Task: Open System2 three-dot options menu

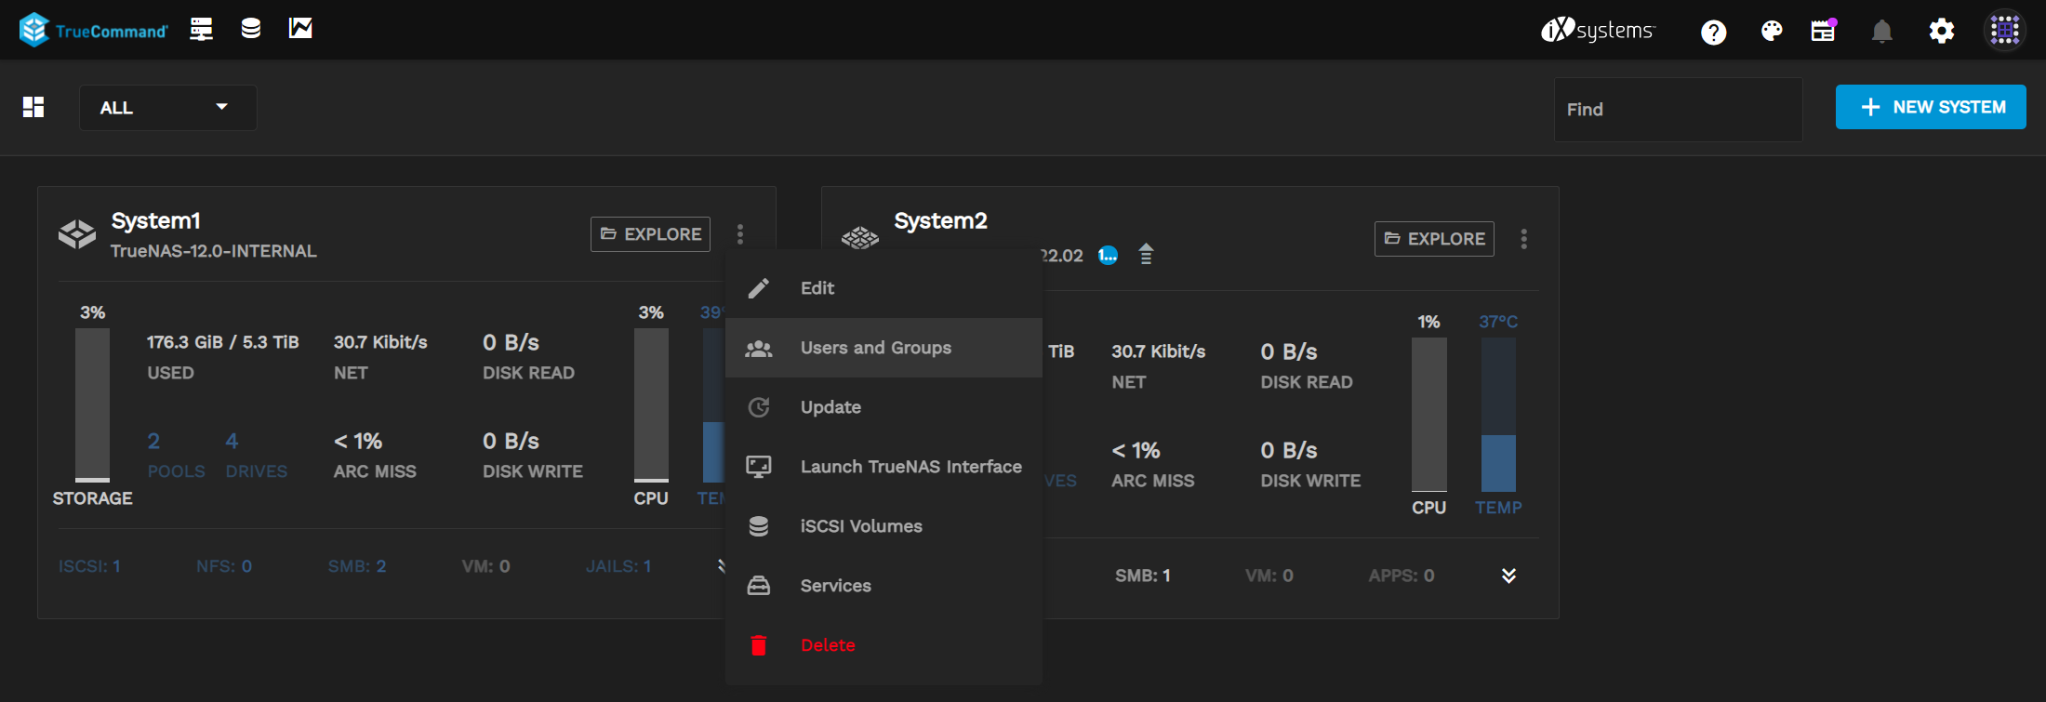Action: [1523, 239]
